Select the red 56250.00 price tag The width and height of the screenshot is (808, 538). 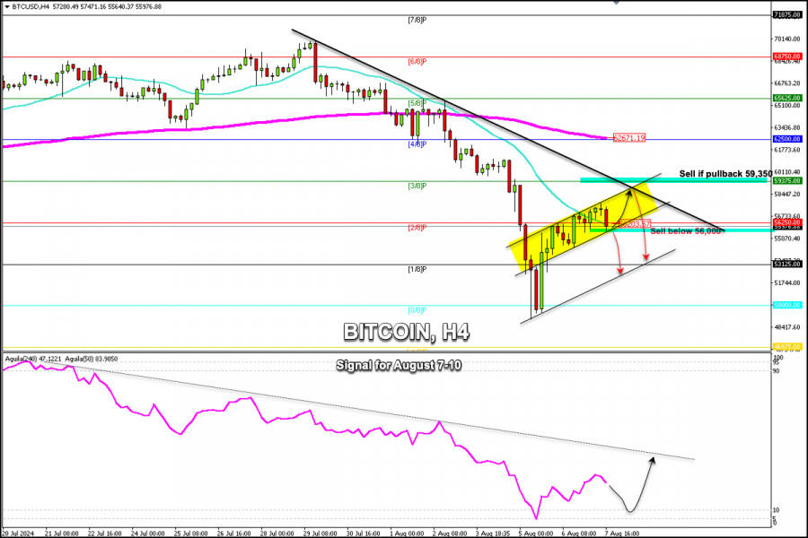786,221
